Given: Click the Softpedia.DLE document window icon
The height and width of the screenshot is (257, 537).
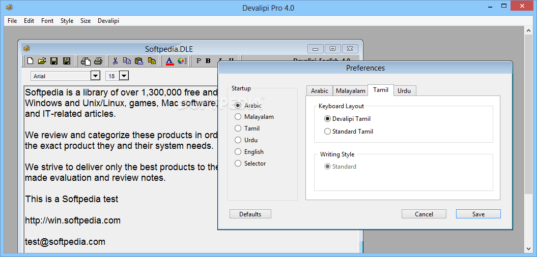Looking at the screenshot, I should (x=26, y=49).
